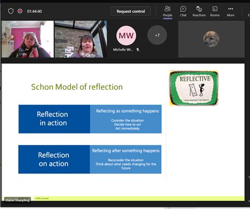Click the 'Decide how to act' line
The image size is (250, 209).
tap(127, 124)
